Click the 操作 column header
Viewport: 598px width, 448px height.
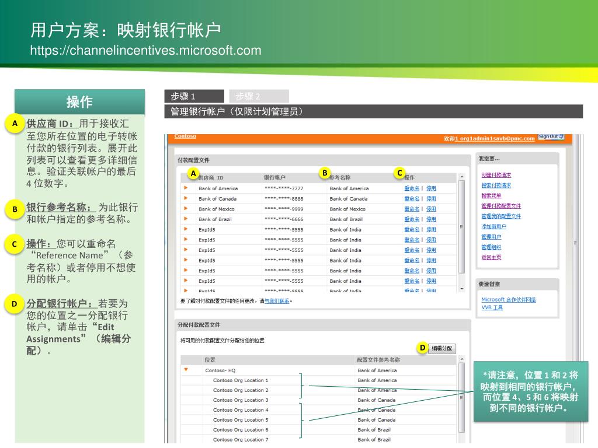click(x=409, y=177)
